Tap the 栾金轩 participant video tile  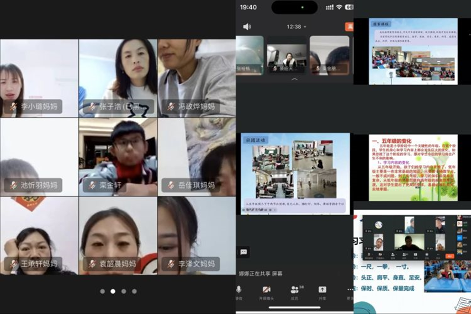tap(118, 157)
